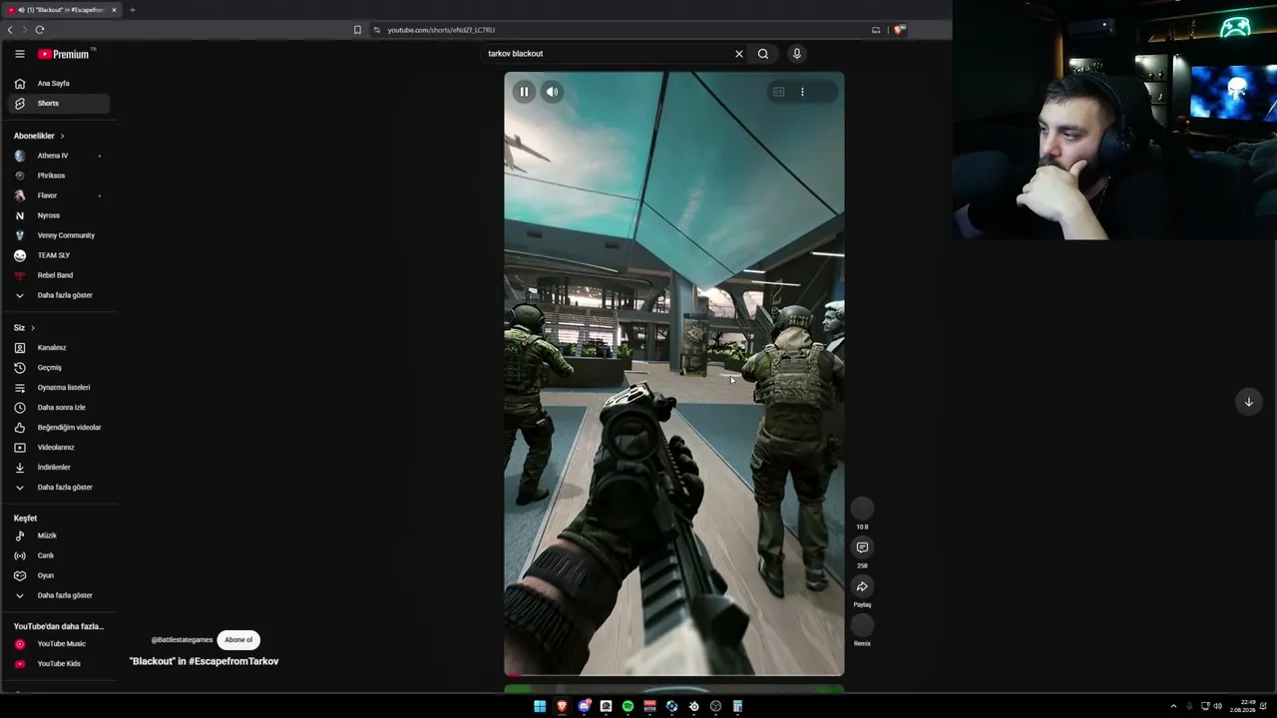Subscribe using the 'Abone ol' button

238,640
